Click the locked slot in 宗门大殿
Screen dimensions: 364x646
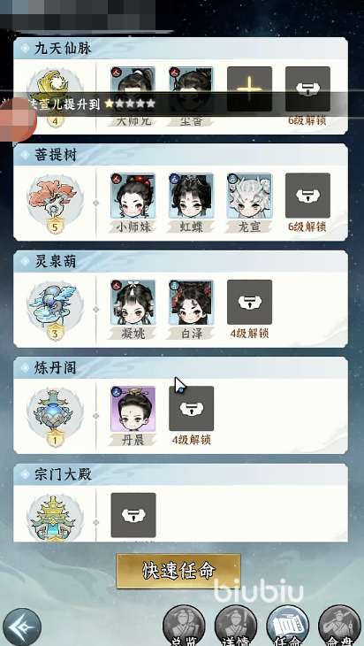pyautogui.click(x=133, y=515)
